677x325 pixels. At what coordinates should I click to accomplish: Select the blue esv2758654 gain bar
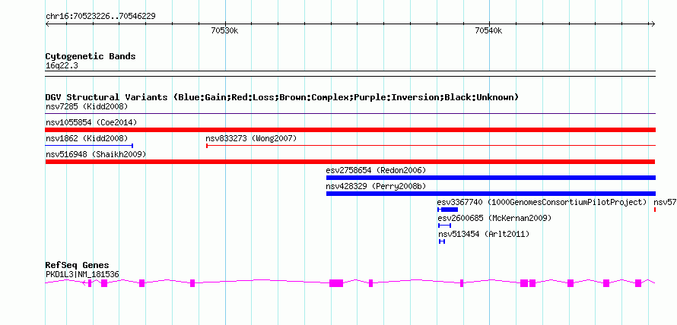pyautogui.click(x=491, y=178)
